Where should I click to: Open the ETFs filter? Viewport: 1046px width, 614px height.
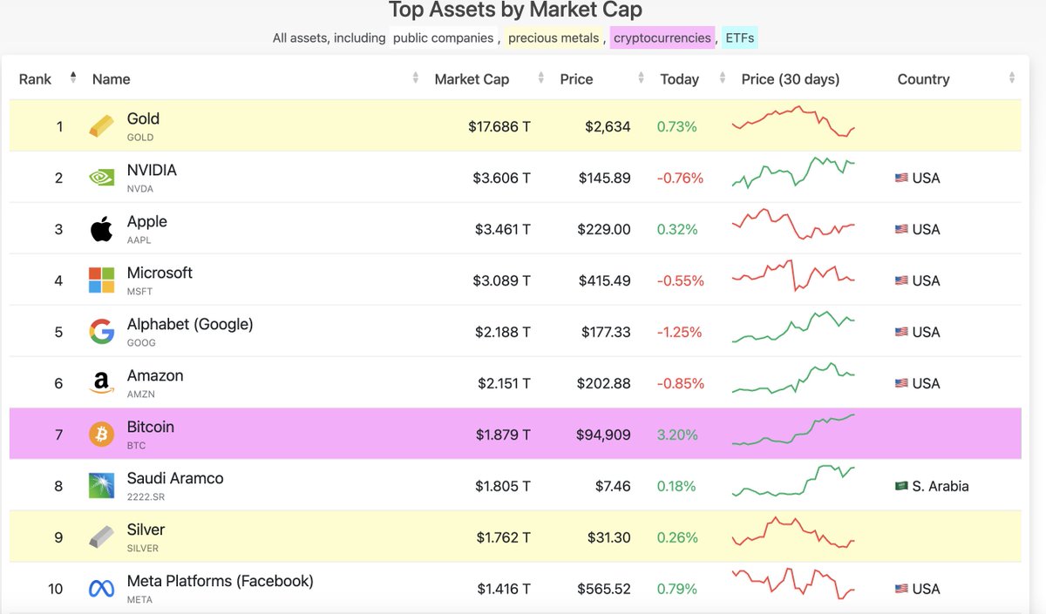(738, 37)
